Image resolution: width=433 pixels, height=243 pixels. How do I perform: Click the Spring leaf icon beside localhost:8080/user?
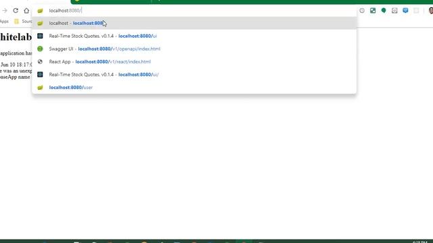tap(40, 87)
